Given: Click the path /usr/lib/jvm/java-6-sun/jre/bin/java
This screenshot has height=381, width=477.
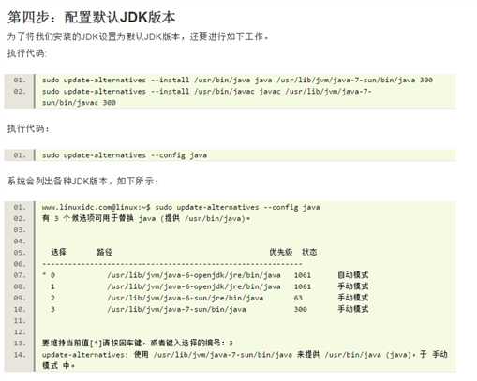Looking at the screenshot, I should pos(185,298).
